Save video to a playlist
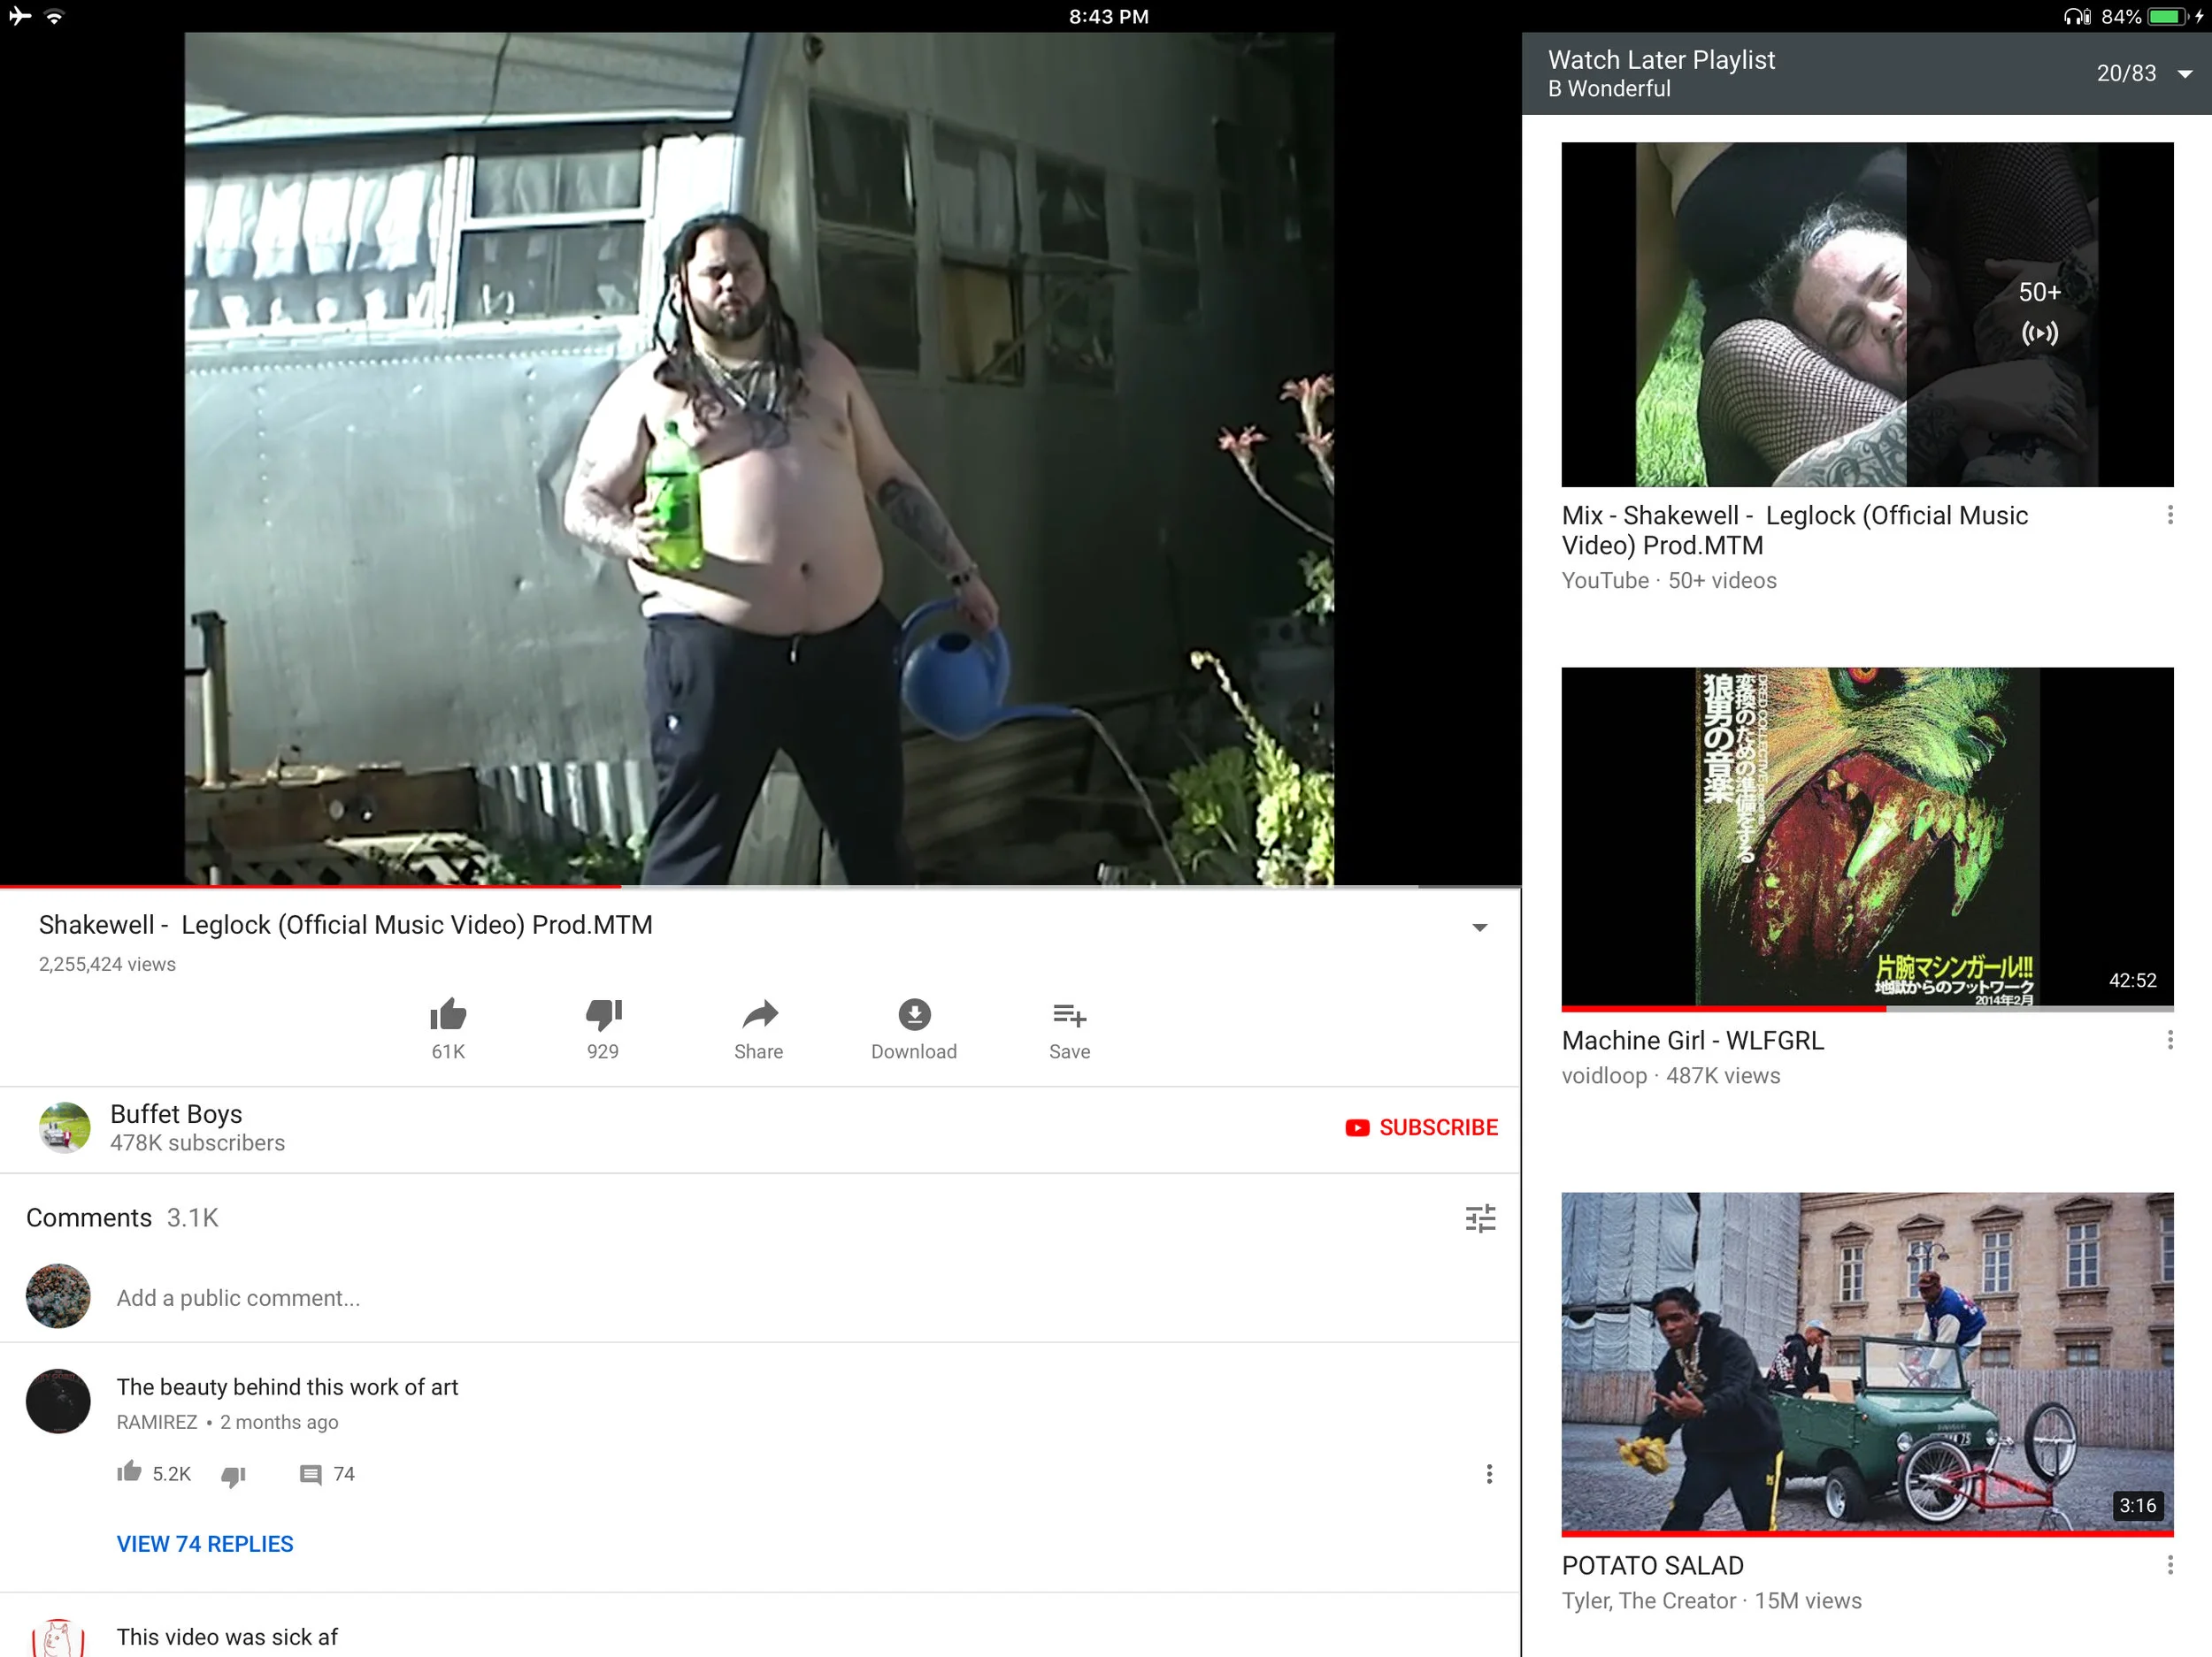This screenshot has height=1657, width=2212. pos(1069,1015)
